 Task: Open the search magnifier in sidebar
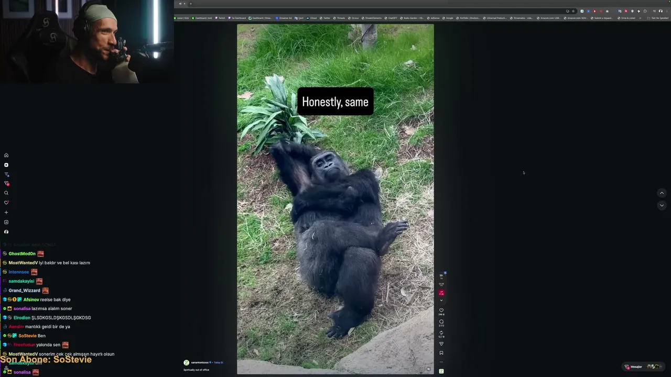(6, 193)
